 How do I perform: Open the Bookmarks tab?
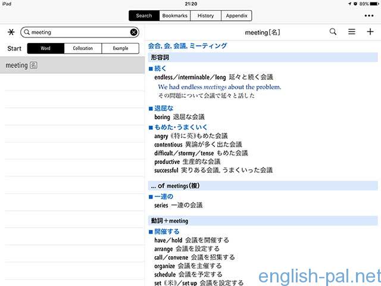[173, 15]
